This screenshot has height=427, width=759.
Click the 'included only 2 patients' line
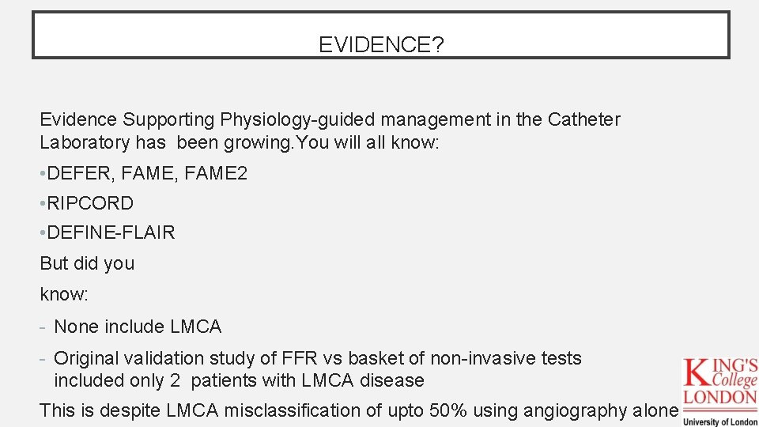coord(239,380)
